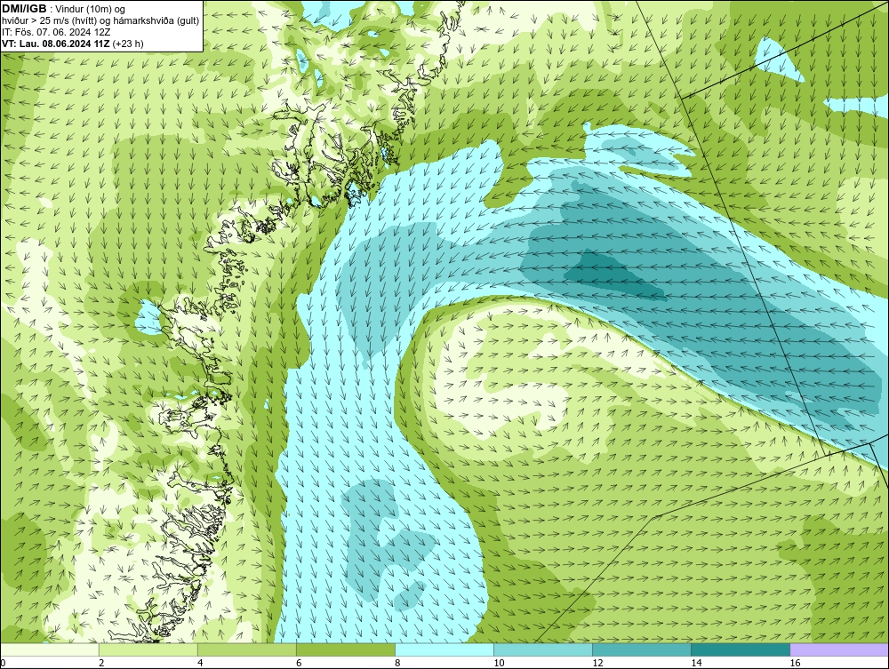The height and width of the screenshot is (669, 889).
Task: Click the legend label 4
Action: [x=200, y=663]
